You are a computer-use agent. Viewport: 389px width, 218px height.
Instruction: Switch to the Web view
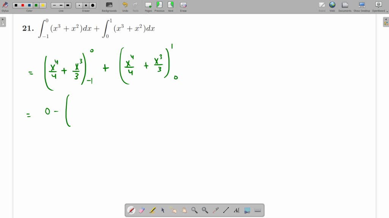point(332,5)
